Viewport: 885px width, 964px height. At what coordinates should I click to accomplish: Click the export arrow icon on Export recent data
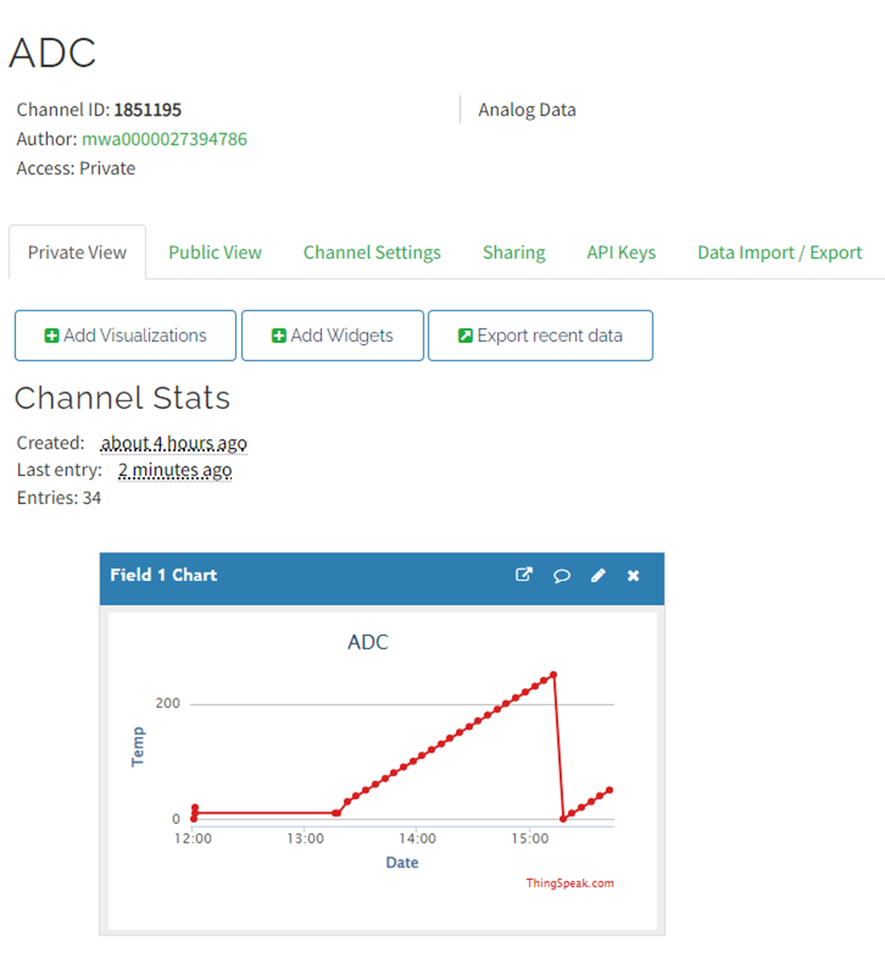[465, 335]
